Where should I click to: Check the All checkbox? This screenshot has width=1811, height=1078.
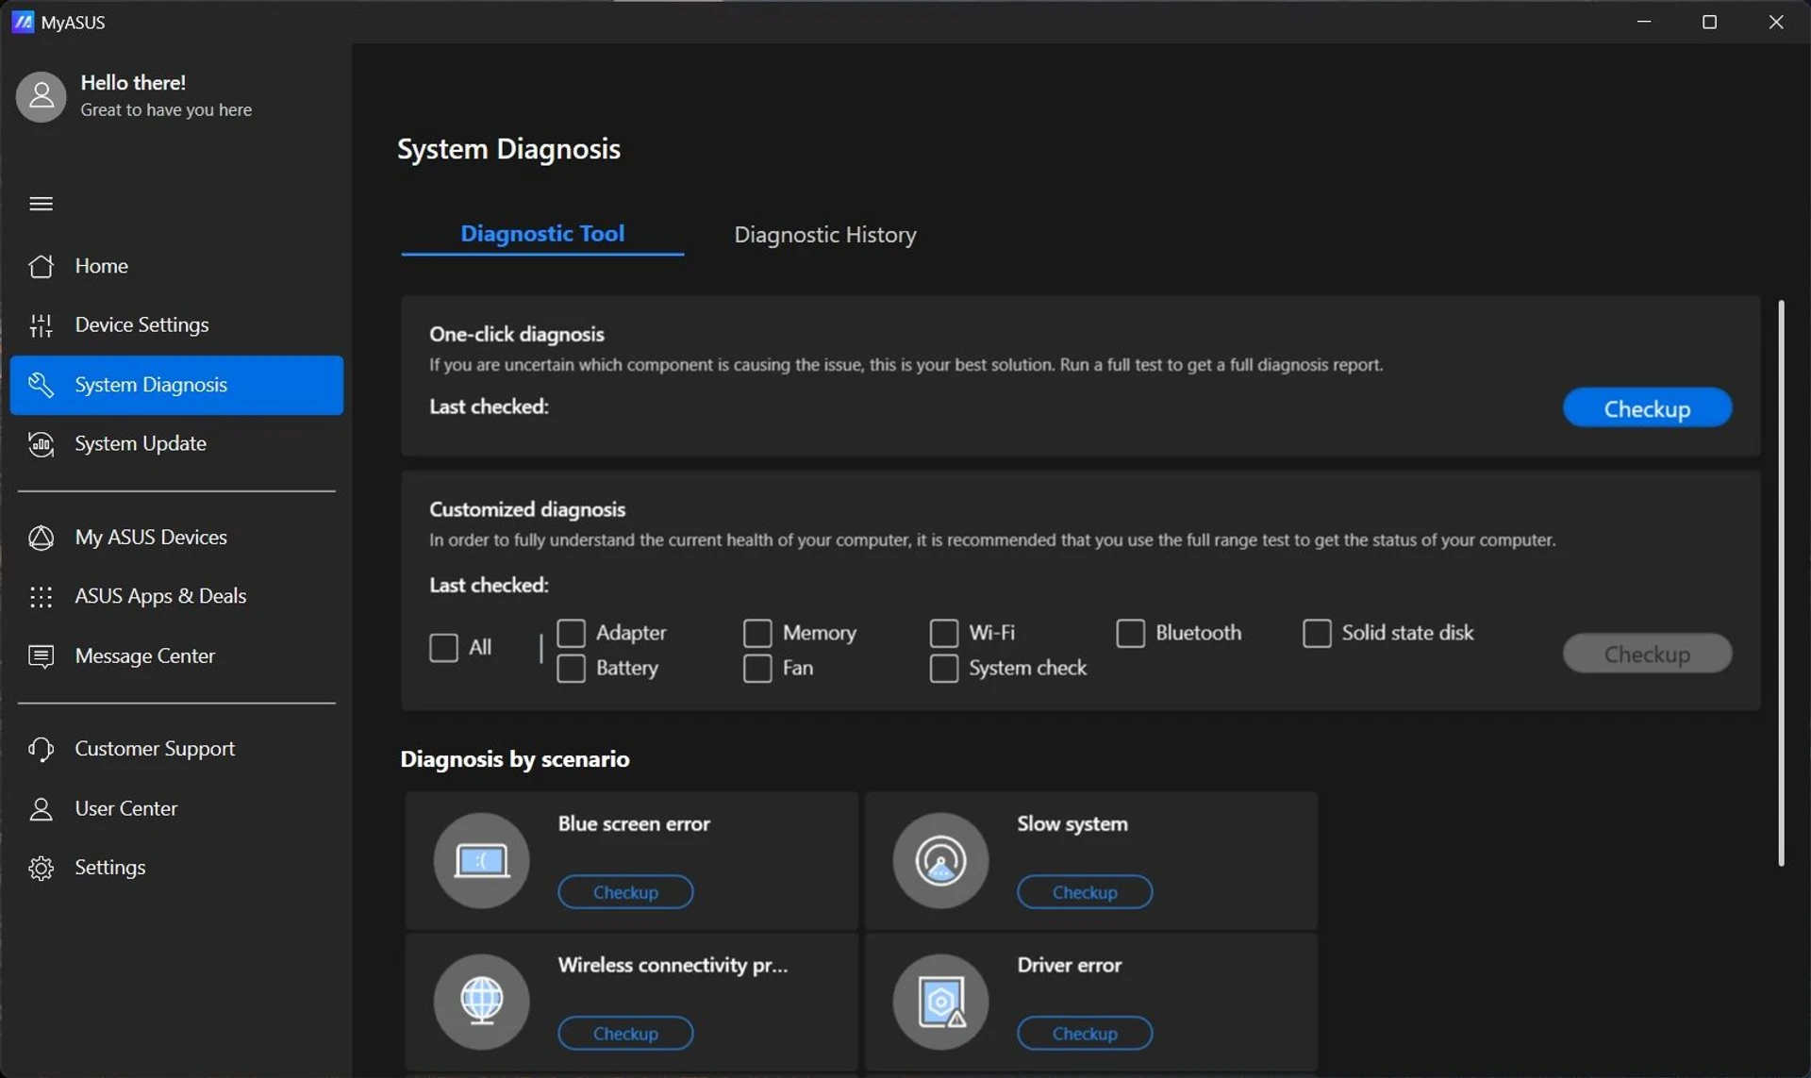click(443, 647)
